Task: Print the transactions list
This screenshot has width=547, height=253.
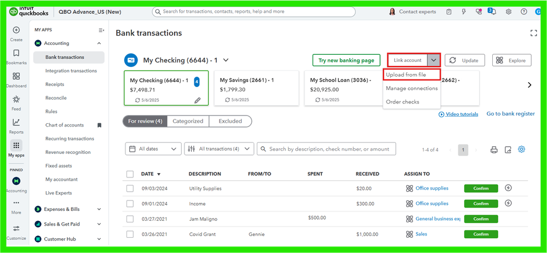Action: point(494,150)
